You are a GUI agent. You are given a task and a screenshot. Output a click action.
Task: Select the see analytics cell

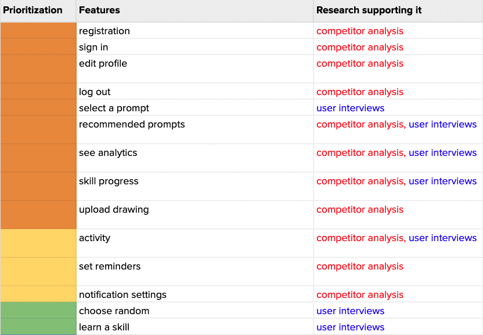(x=108, y=153)
